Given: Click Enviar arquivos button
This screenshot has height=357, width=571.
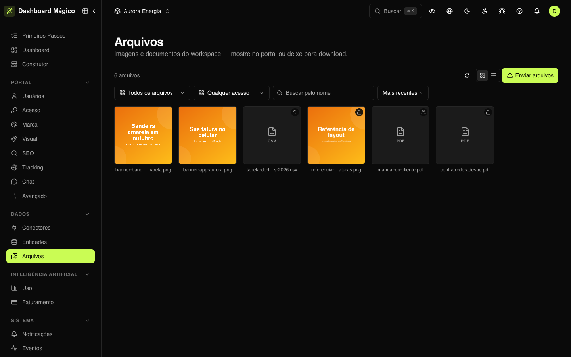Looking at the screenshot, I should (x=530, y=75).
